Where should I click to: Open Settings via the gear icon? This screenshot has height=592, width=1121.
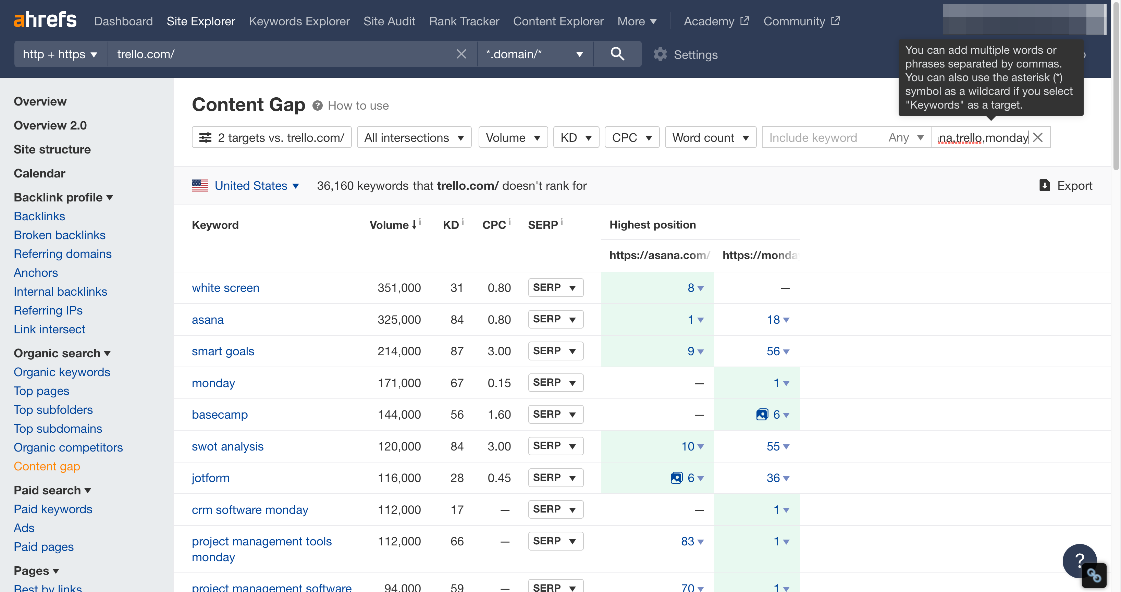coord(660,54)
